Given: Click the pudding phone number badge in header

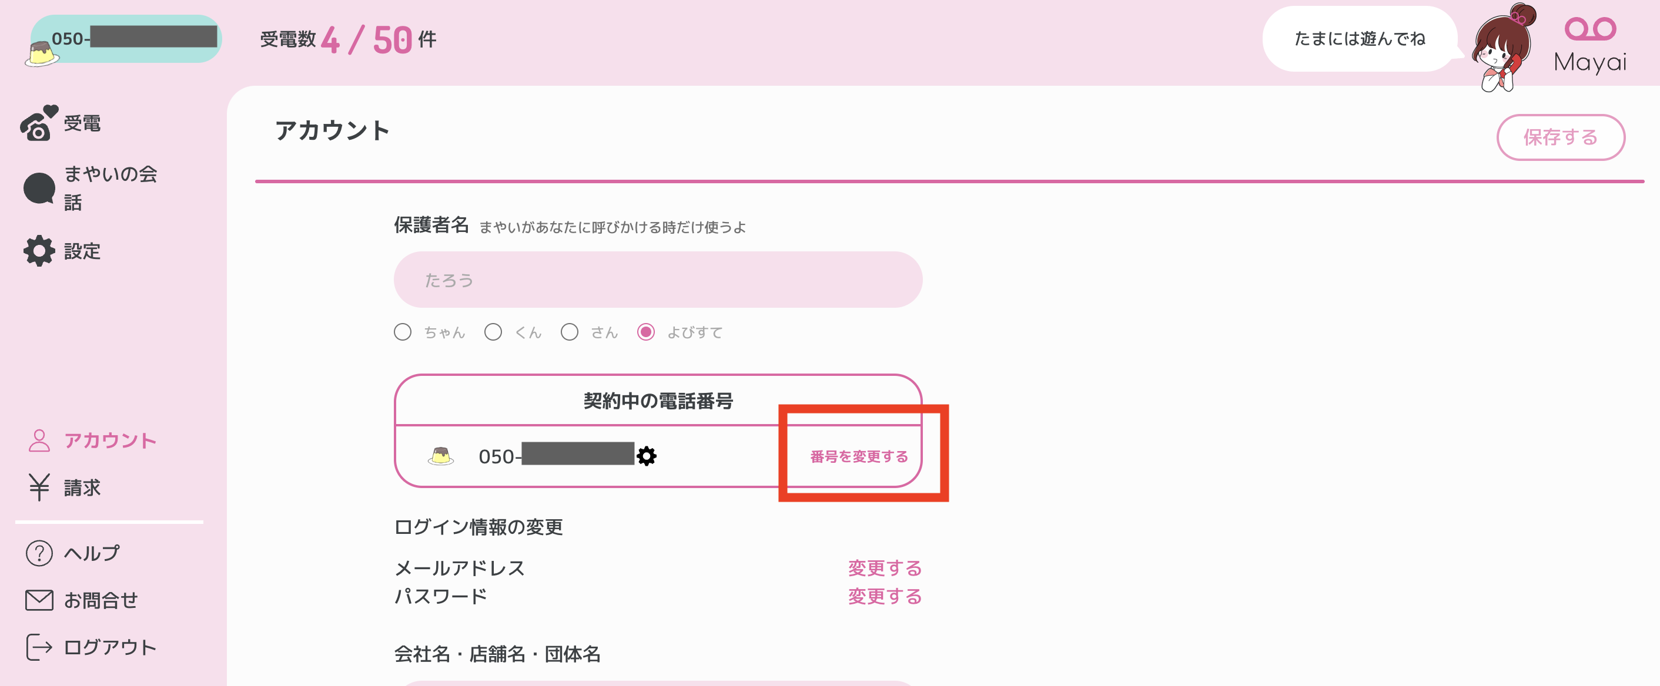Looking at the screenshot, I should [123, 41].
